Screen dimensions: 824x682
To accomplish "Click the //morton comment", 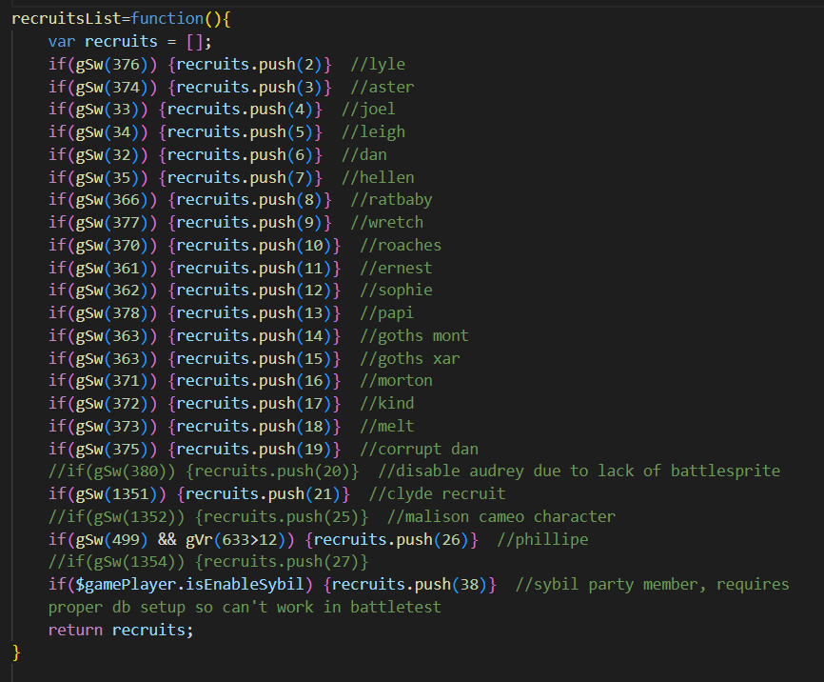I will (x=396, y=380).
